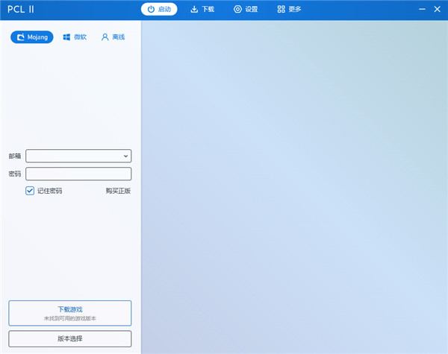Click the Windows logo icon for 微软 login
The width and height of the screenshot is (448, 354).
click(67, 37)
